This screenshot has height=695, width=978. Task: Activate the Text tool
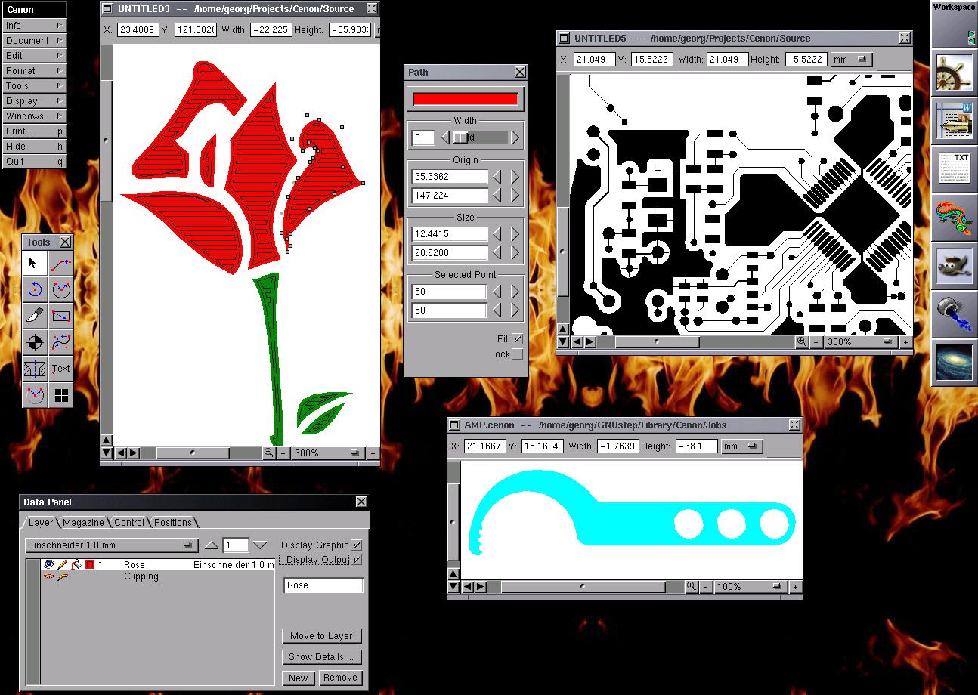[61, 369]
